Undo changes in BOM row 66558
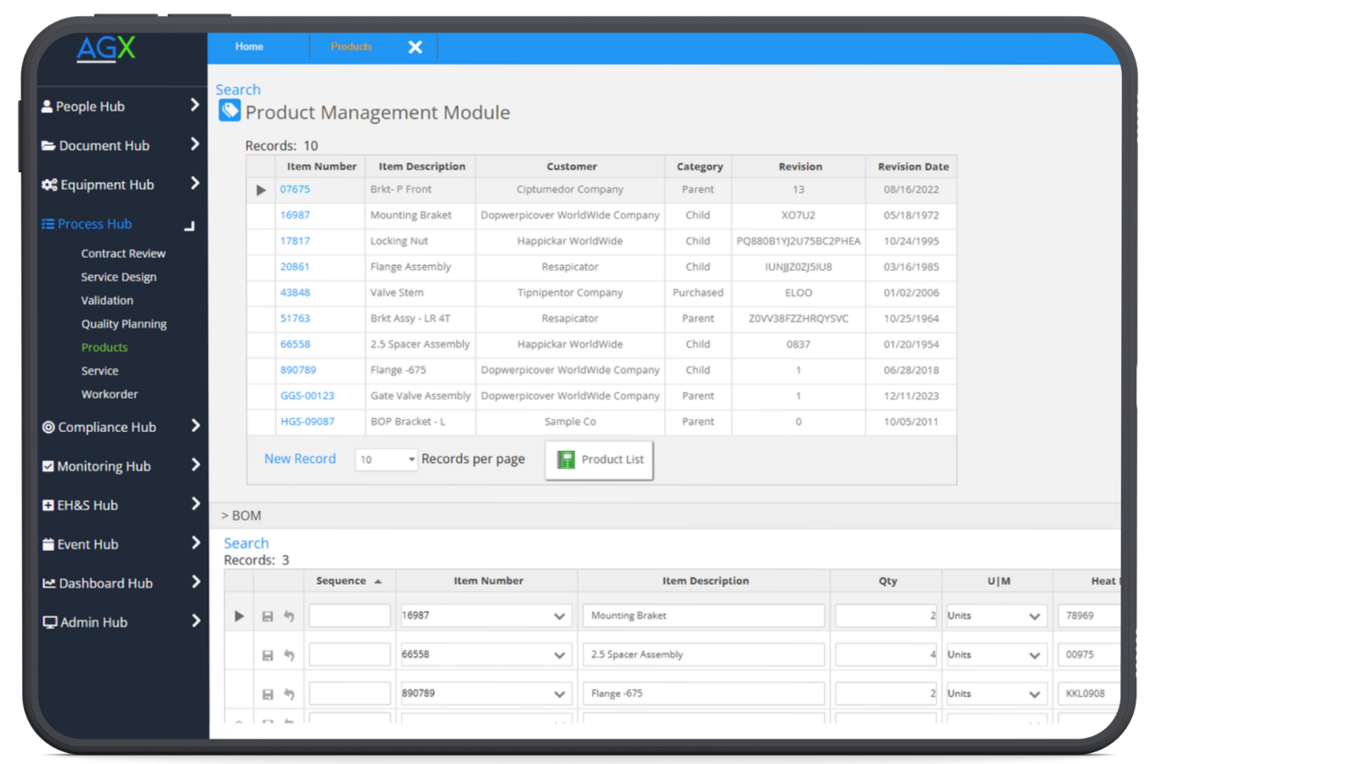 tap(289, 655)
